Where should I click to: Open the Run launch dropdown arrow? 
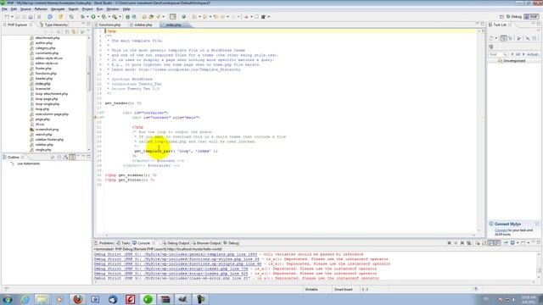[x=98, y=17]
